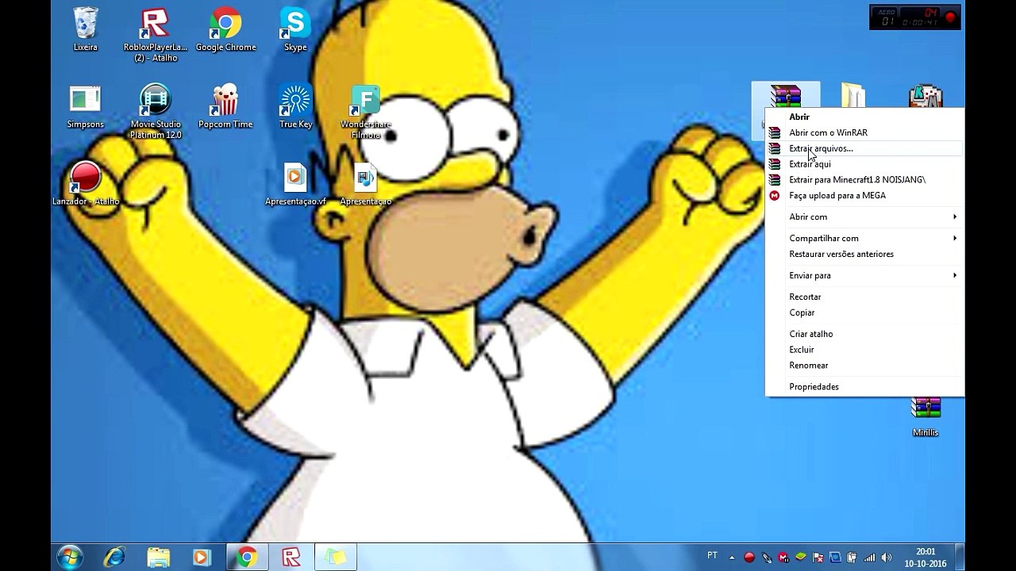Launch the Google Chrome desktop shortcut
Viewport: 1016px width, 571px height.
click(225, 29)
